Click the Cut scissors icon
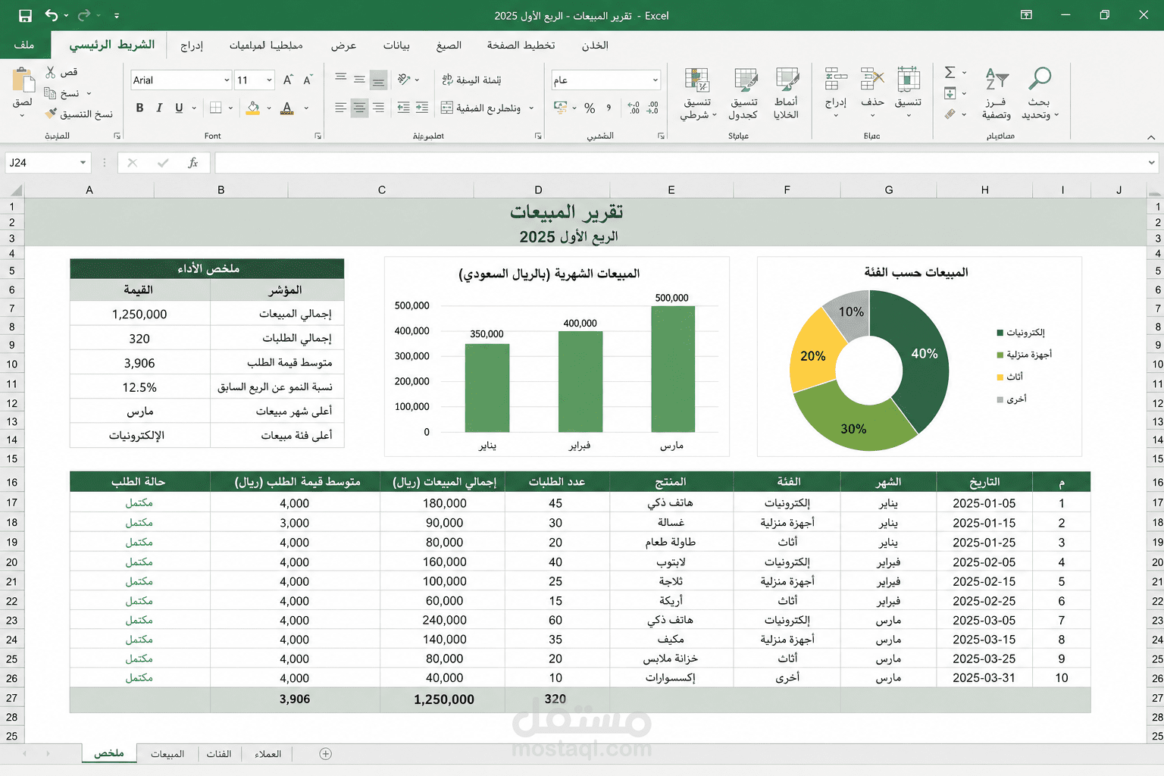1164x776 pixels. click(50, 72)
